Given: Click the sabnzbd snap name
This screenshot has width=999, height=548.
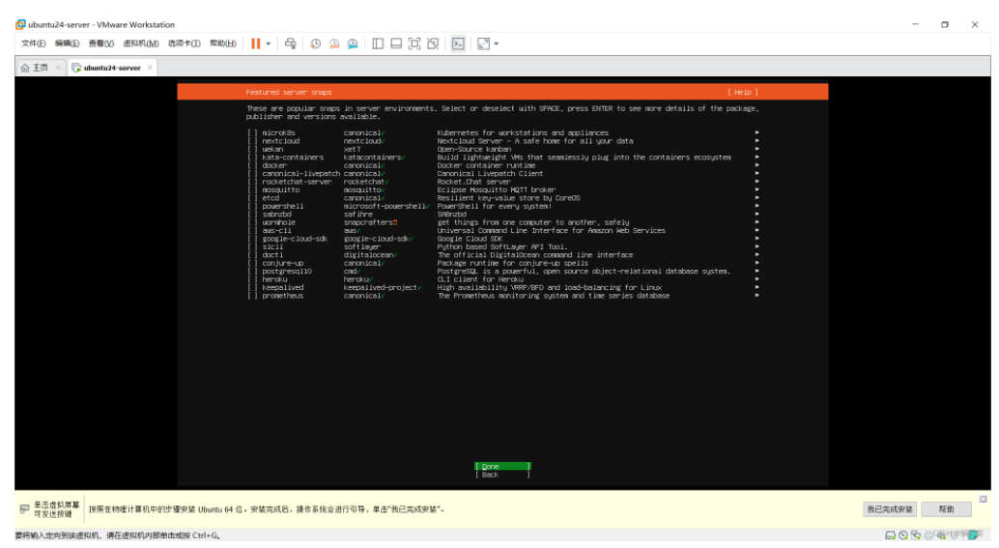Looking at the screenshot, I should click(276, 215).
